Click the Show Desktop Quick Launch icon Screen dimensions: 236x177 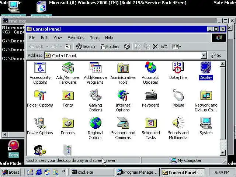(x=30, y=172)
